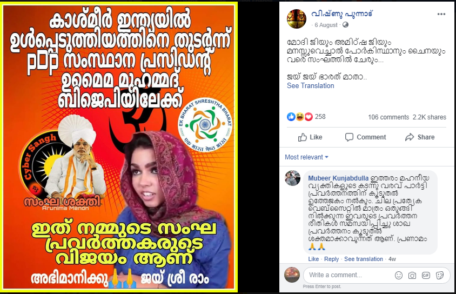Expand the Most relevant comments dropdown
This screenshot has height=294, width=456.
(x=306, y=157)
